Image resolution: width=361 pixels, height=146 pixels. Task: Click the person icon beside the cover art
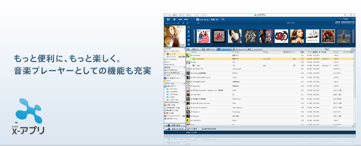(188, 32)
